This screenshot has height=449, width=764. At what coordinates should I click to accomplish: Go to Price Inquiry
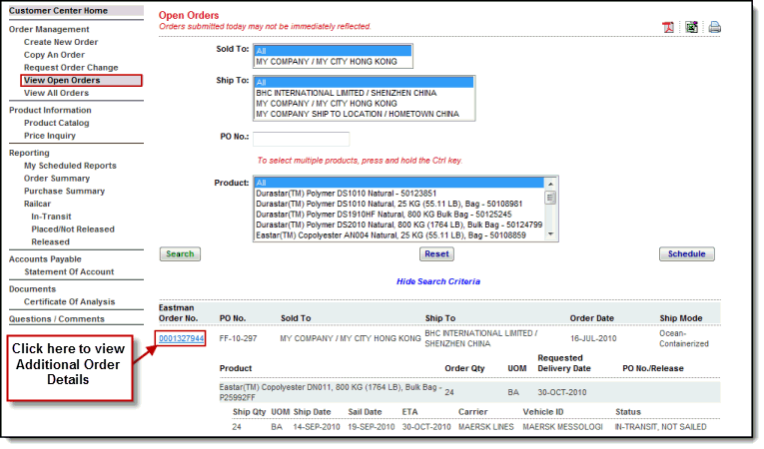point(50,136)
